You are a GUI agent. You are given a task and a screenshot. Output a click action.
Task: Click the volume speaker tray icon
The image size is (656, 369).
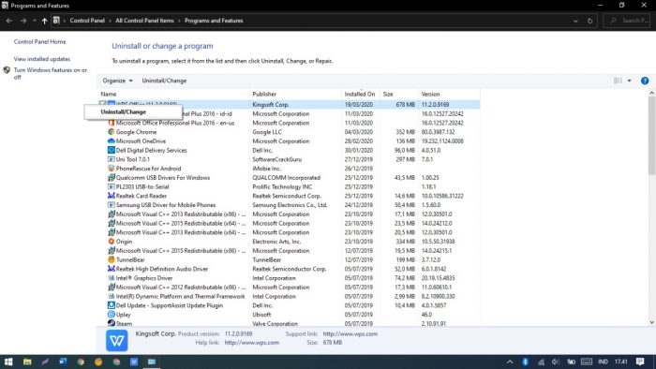tap(556, 362)
